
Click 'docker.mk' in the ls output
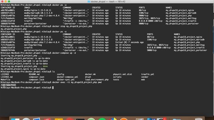(90, 74)
